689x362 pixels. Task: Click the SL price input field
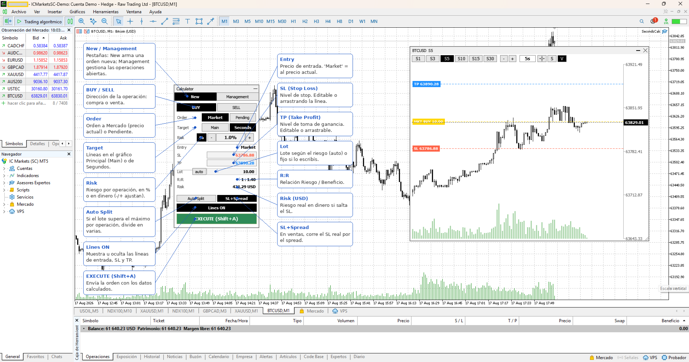(232, 155)
